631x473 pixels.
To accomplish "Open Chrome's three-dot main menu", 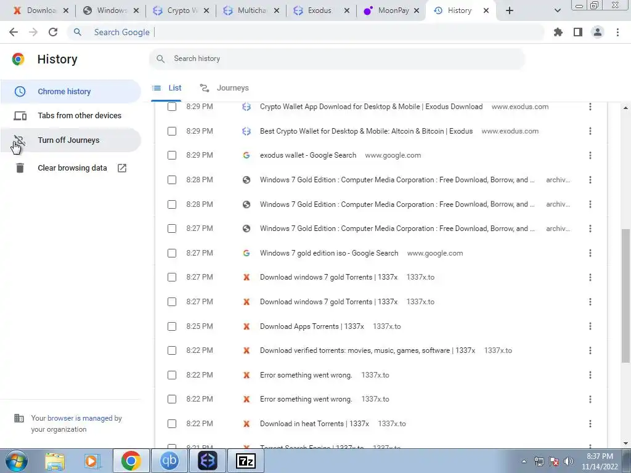I will click(x=617, y=32).
